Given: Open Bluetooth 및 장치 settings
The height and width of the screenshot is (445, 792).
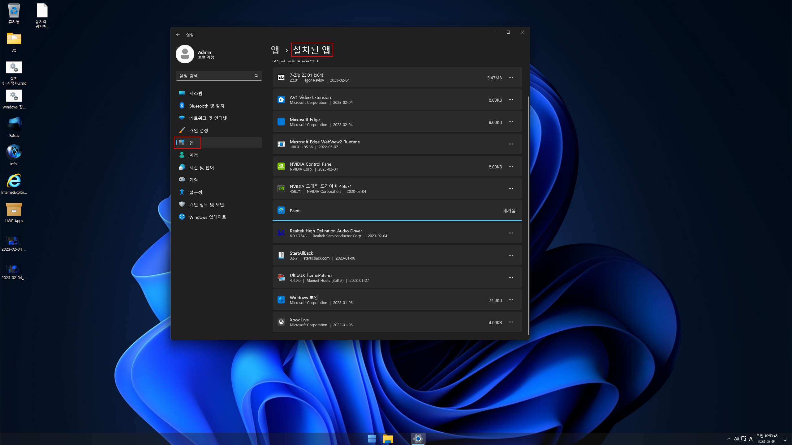Looking at the screenshot, I should 207,106.
